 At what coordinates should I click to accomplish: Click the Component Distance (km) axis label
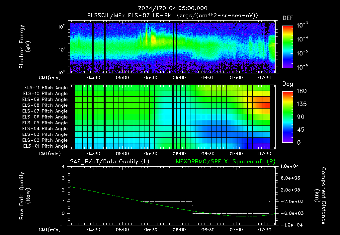320,196
